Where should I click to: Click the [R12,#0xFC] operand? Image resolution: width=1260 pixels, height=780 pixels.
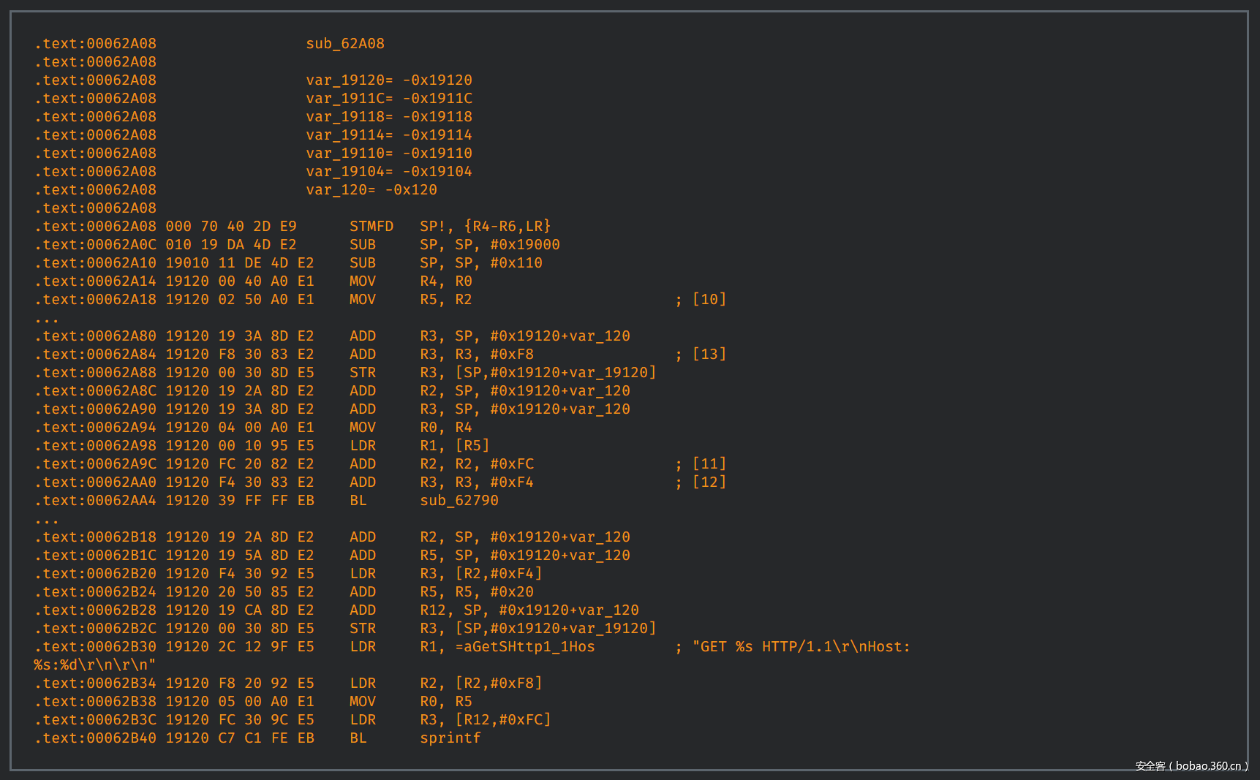[502, 720]
